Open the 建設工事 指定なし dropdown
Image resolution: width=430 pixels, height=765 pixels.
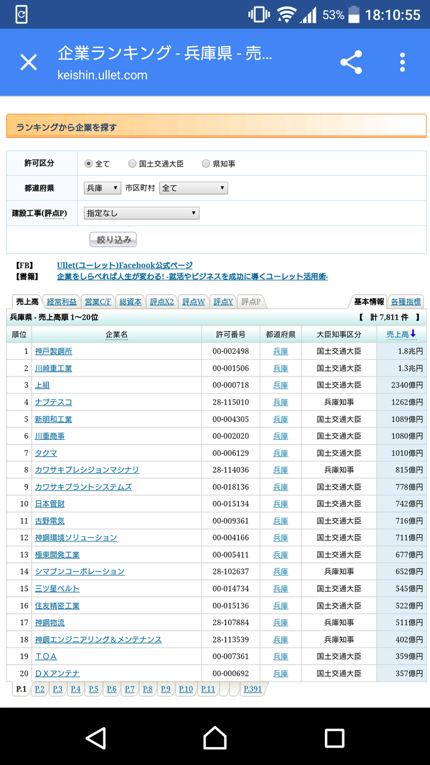142,213
